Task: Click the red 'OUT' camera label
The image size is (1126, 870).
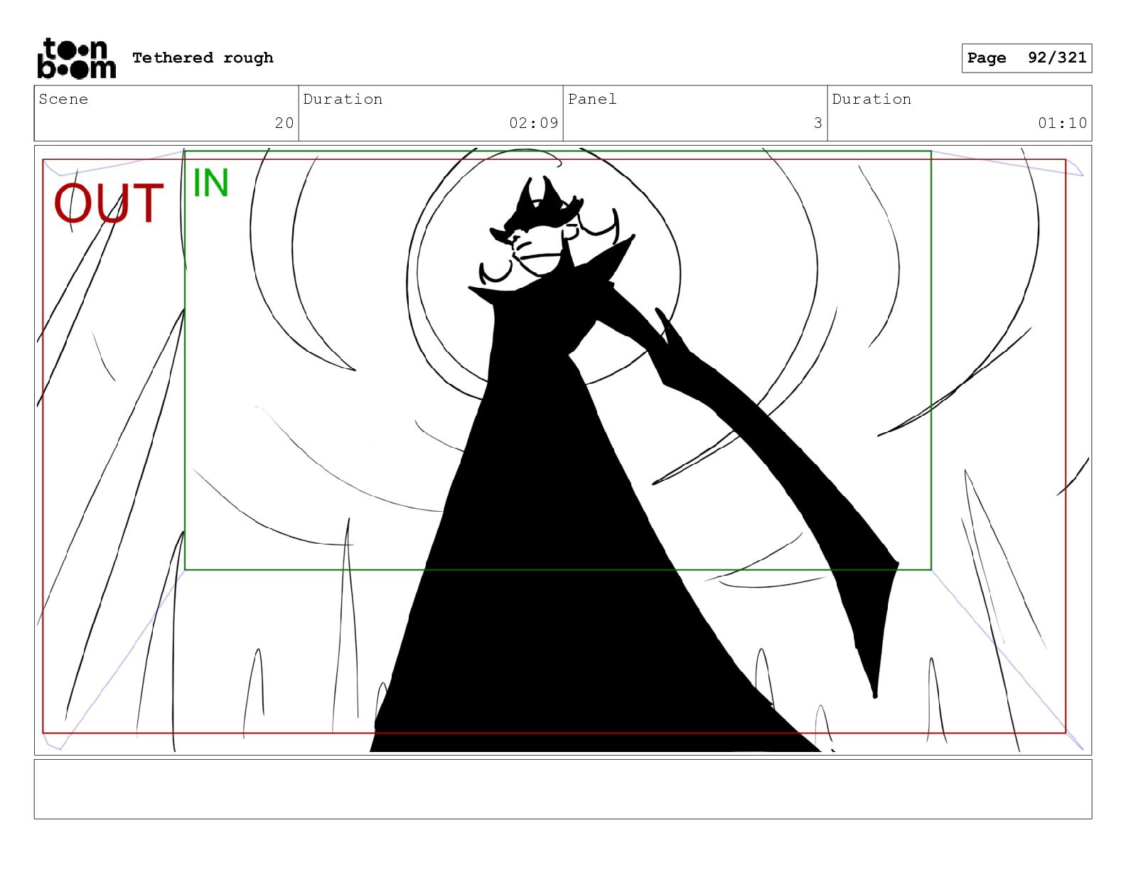Action: (109, 203)
